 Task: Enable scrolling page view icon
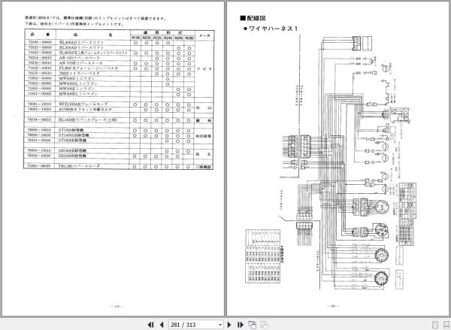pos(446,325)
